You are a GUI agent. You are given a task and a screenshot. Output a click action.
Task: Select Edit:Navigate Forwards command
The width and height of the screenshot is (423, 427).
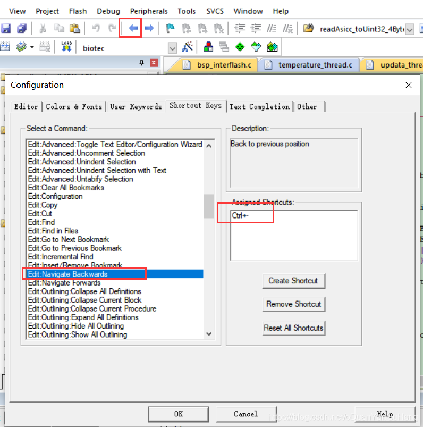(115, 283)
